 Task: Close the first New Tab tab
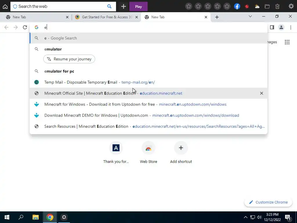(67, 17)
